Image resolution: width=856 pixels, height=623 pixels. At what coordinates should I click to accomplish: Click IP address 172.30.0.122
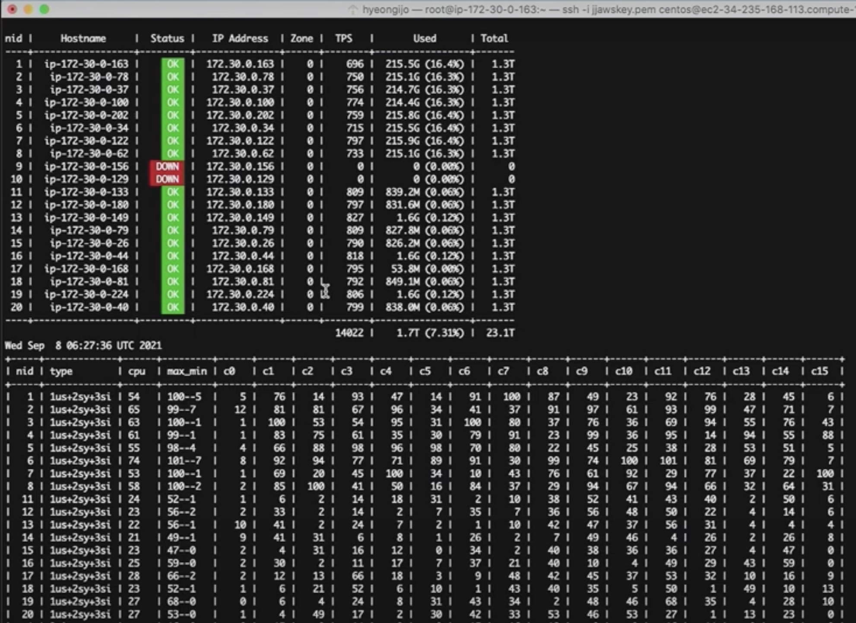[x=240, y=141]
